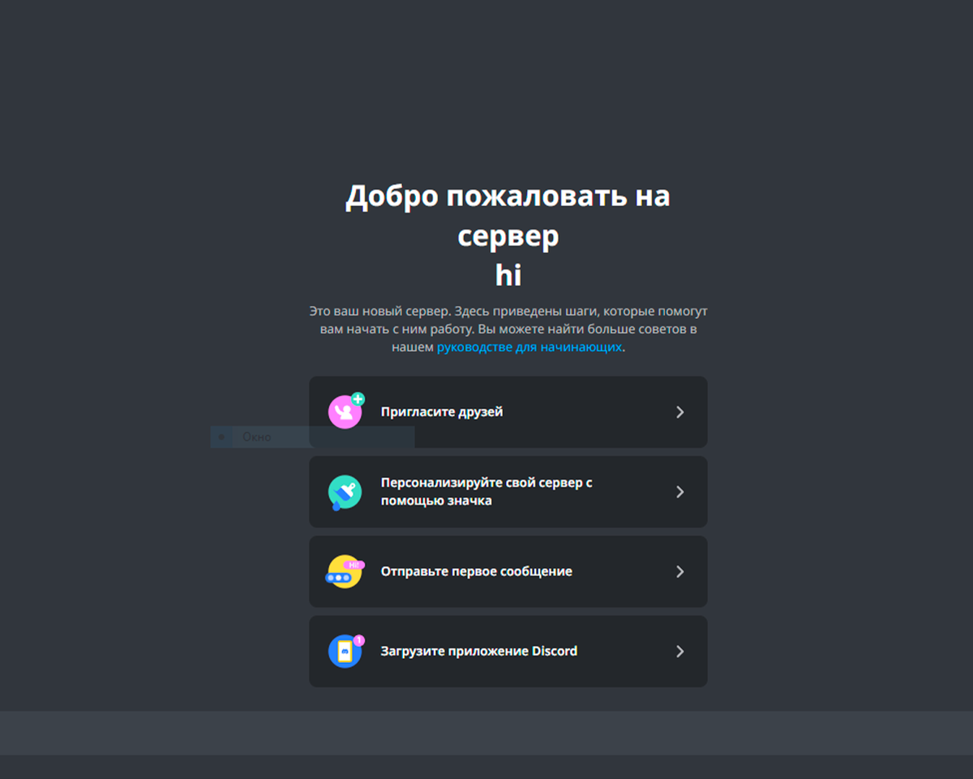Click the green paintbrush personalize icon

click(345, 493)
